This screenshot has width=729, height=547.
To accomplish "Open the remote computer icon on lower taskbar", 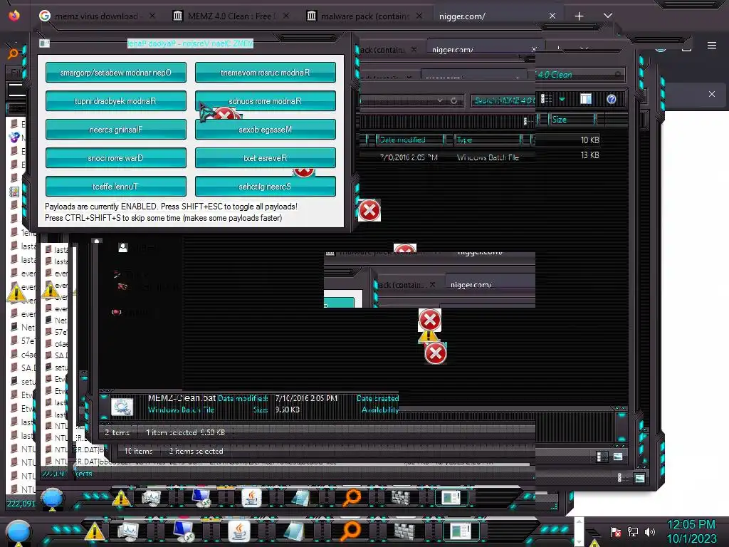I will click(183, 531).
